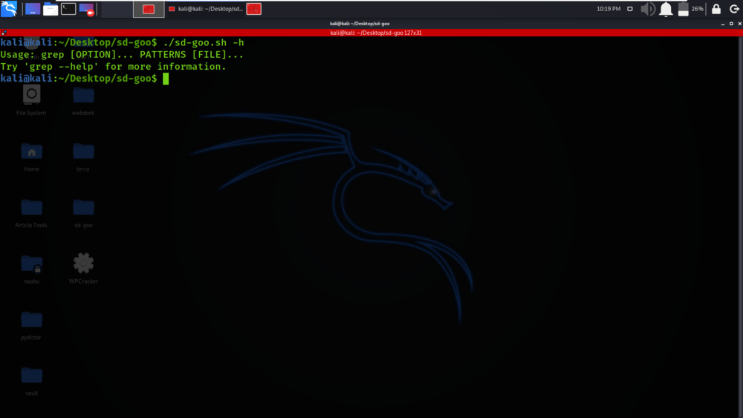Click the display indicator tray icon
743x418 pixels.
tap(630, 9)
